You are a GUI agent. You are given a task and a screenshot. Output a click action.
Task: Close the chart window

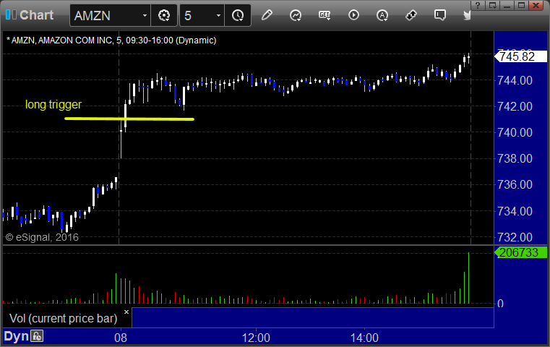tap(536, 5)
